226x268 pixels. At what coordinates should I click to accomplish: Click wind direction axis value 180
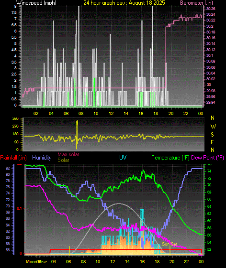(x=15, y=134)
